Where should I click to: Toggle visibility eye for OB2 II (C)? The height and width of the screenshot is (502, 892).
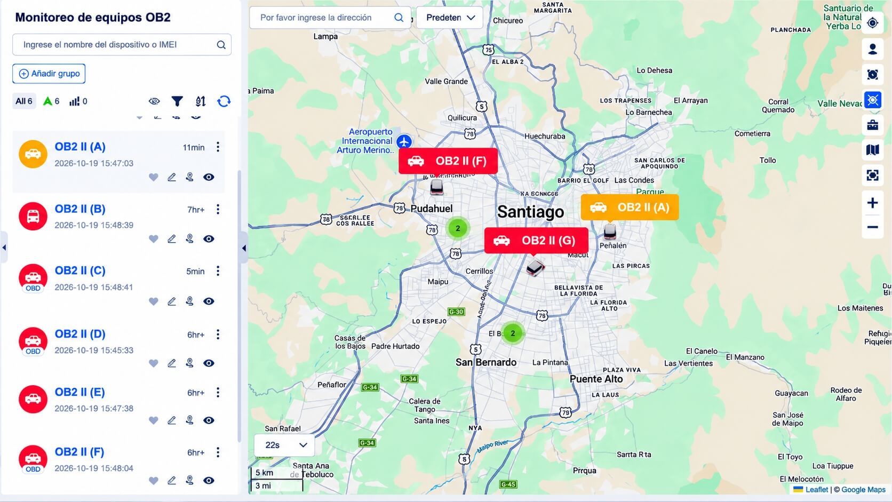(209, 301)
